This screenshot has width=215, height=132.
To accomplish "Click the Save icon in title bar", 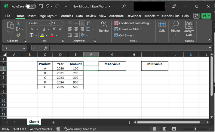I will coord(41,6).
